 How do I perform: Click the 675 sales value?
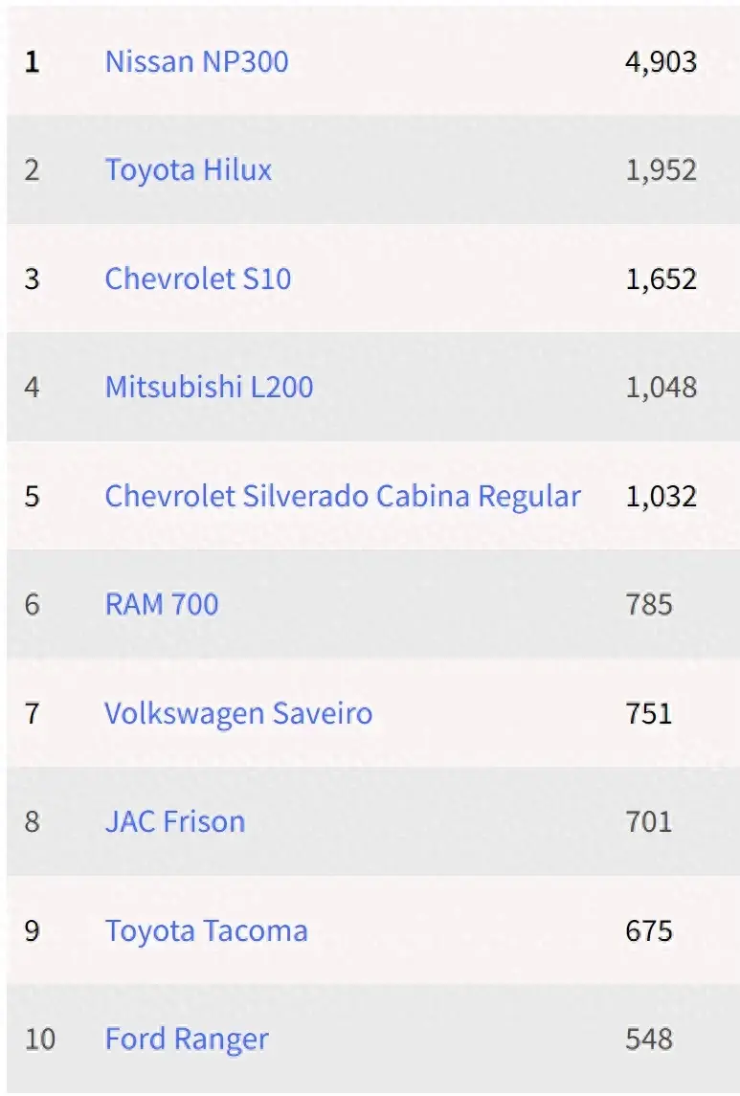point(649,930)
